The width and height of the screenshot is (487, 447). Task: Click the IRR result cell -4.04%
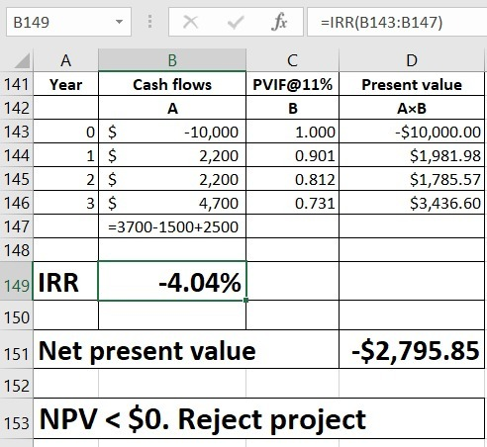coord(172,281)
